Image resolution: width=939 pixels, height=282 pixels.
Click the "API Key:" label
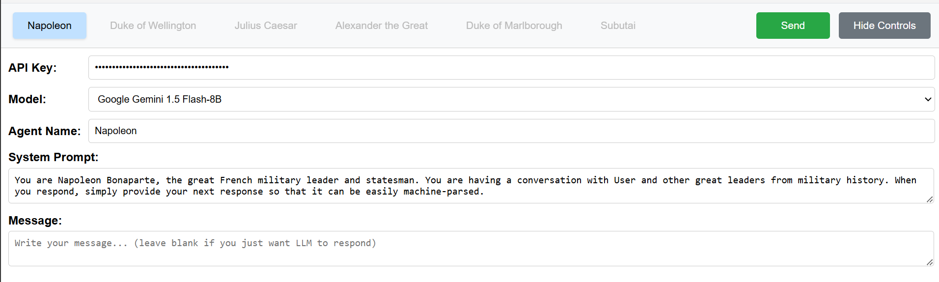tap(32, 68)
